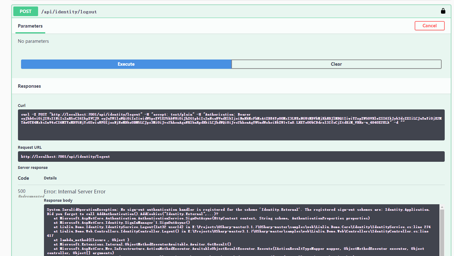Viewport: 454px width, 256px height.
Task: Clear the current response results
Action: coord(336,64)
